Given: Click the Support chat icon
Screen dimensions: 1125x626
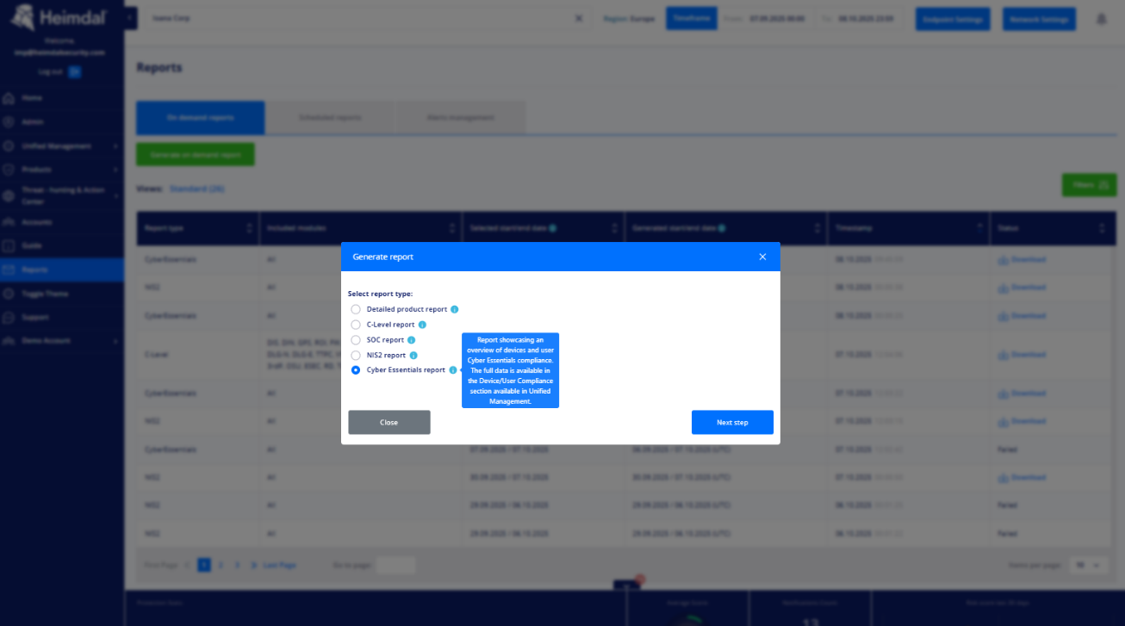Looking at the screenshot, I should [9, 317].
